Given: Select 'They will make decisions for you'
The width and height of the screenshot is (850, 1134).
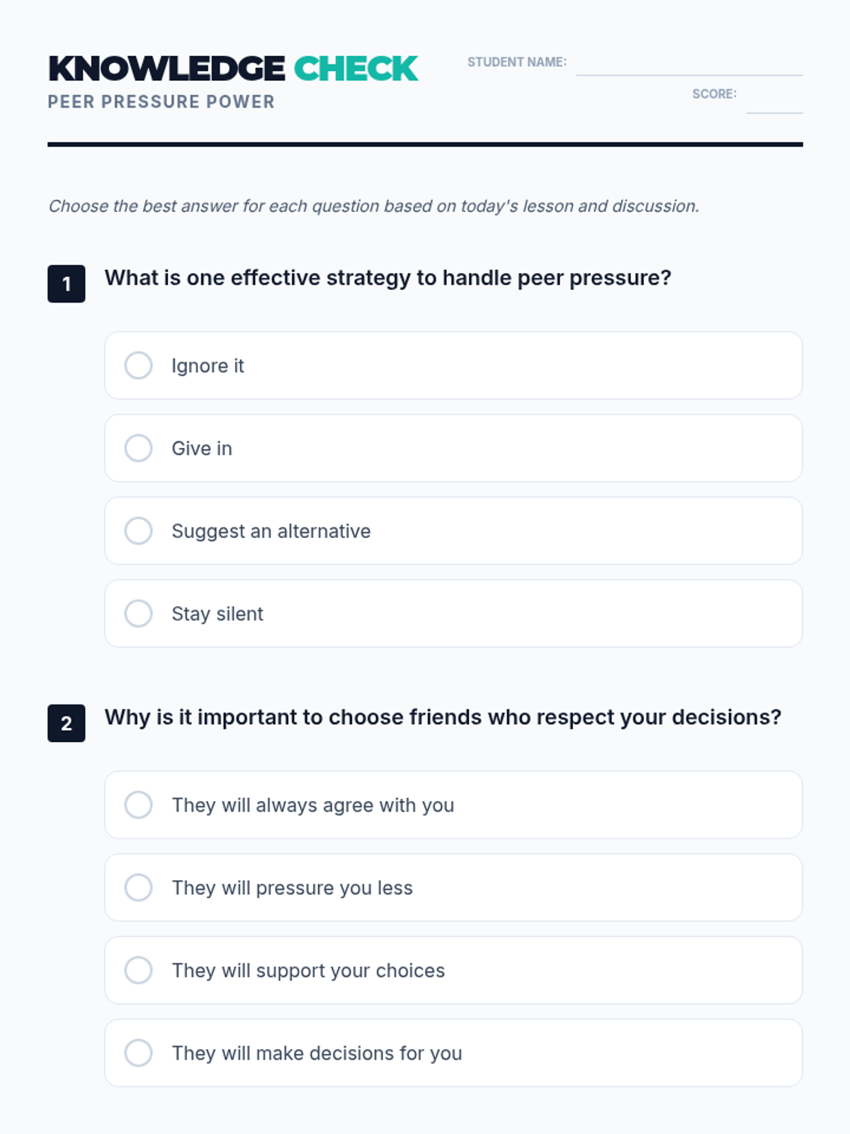Looking at the screenshot, I should tap(139, 1053).
